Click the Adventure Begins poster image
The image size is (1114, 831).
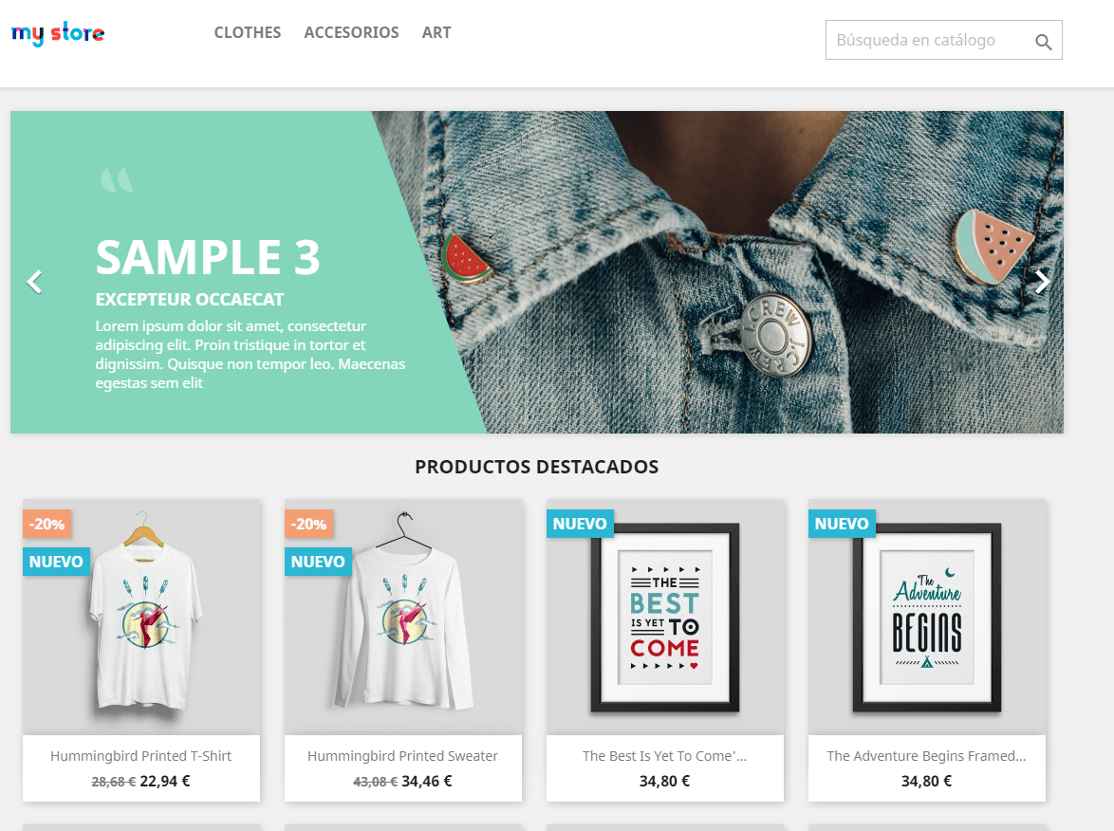pyautogui.click(x=926, y=618)
